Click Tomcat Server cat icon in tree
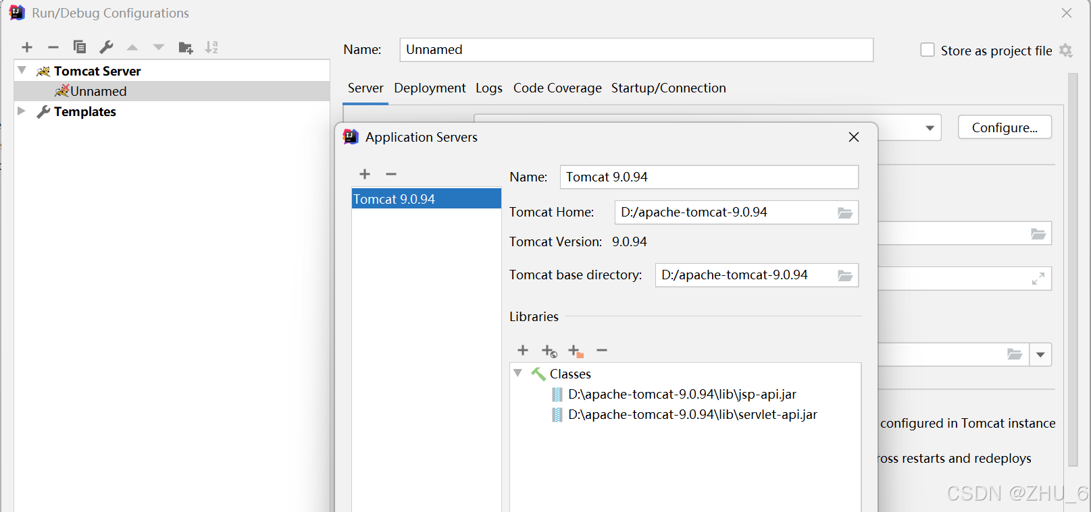This screenshot has height=512, width=1091. point(43,71)
